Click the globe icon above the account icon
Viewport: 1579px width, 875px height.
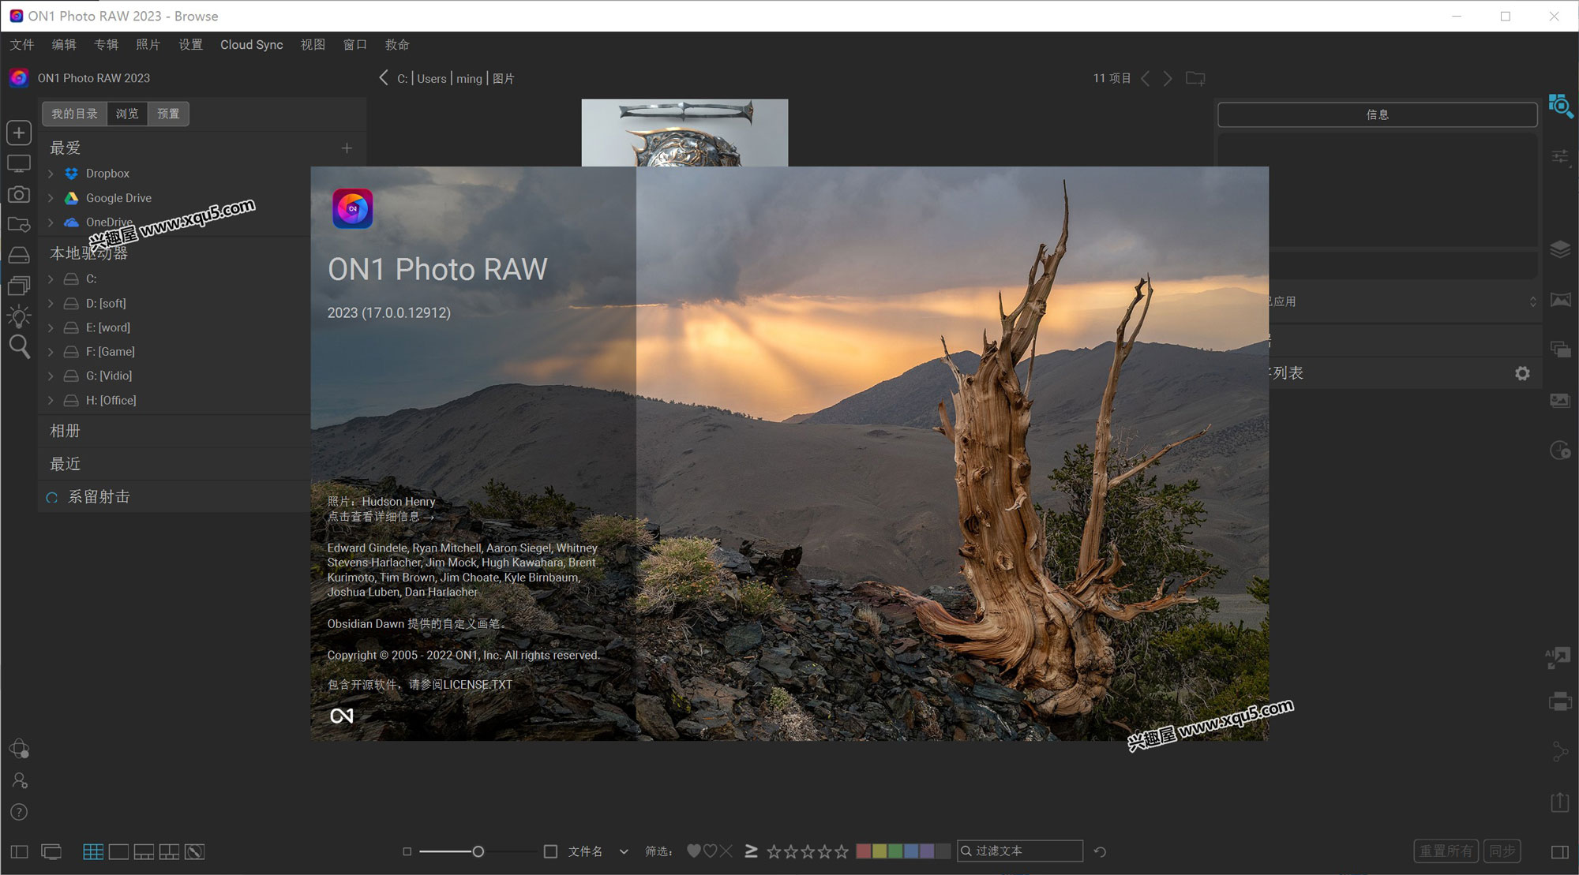click(19, 748)
